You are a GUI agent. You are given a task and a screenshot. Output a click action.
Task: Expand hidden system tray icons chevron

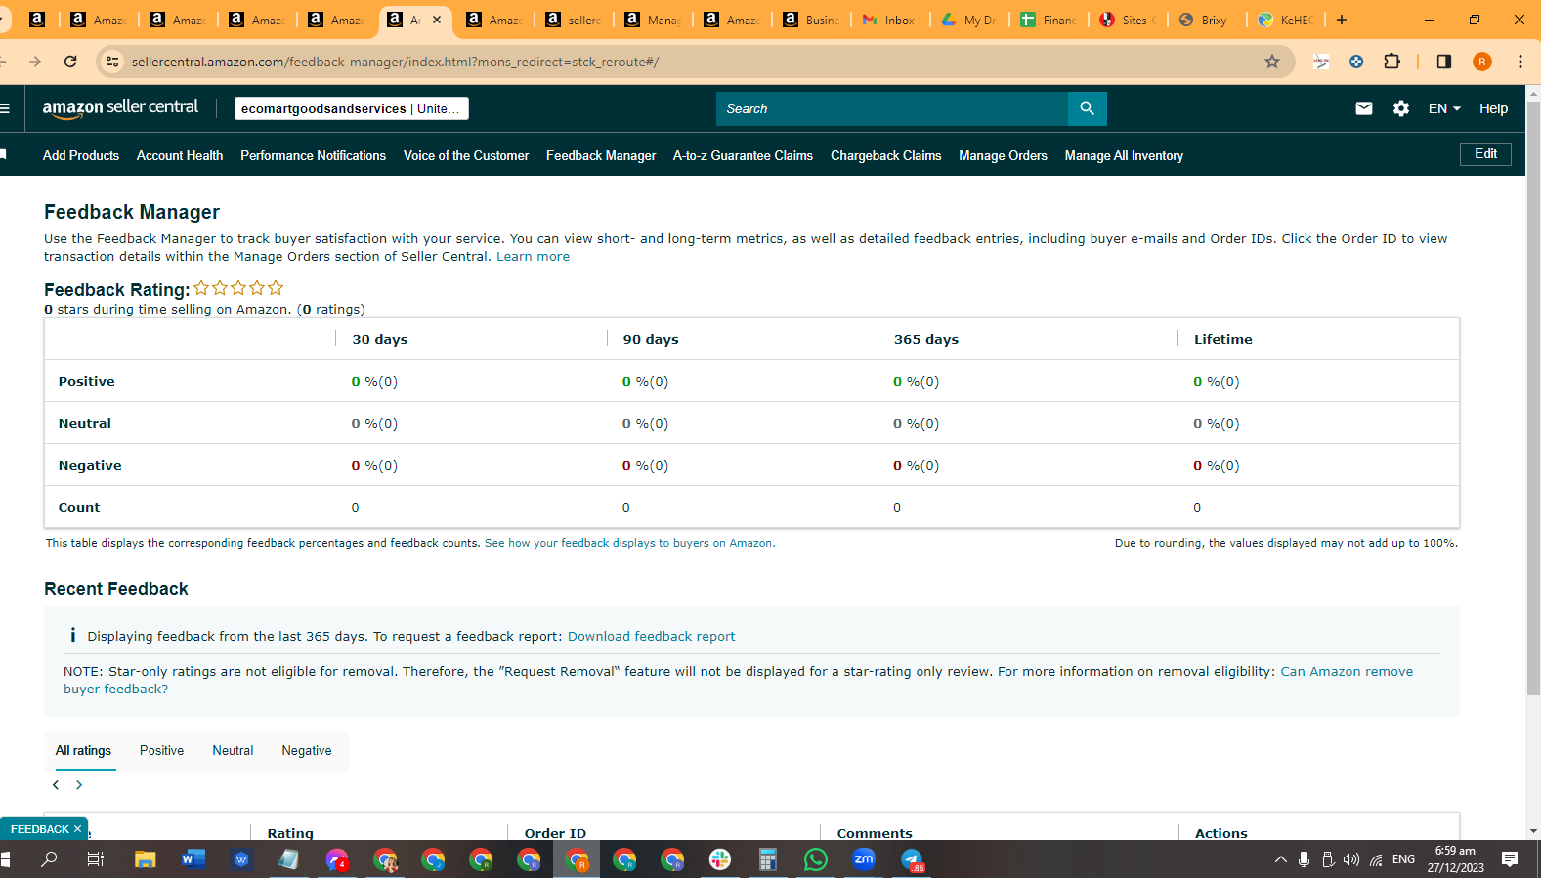click(1280, 859)
